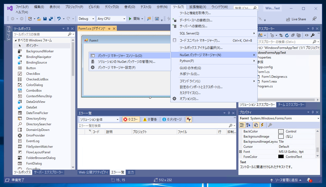Open the Debug configuration dropdown
The height and width of the screenshot is (187, 326).
86,19
